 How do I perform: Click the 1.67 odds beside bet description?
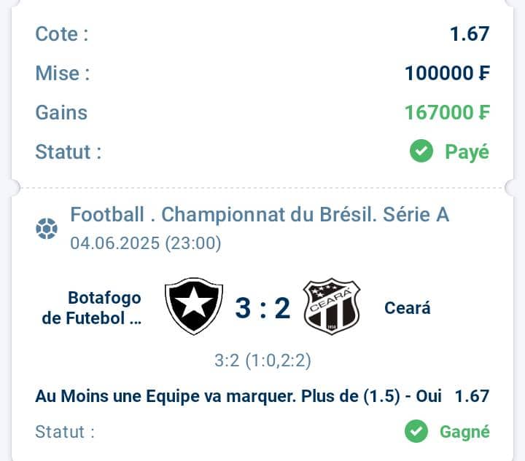tap(472, 396)
